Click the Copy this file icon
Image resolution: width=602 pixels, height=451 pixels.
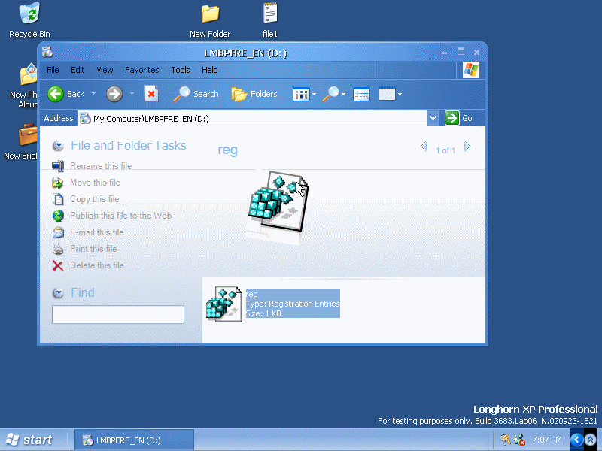tap(58, 199)
